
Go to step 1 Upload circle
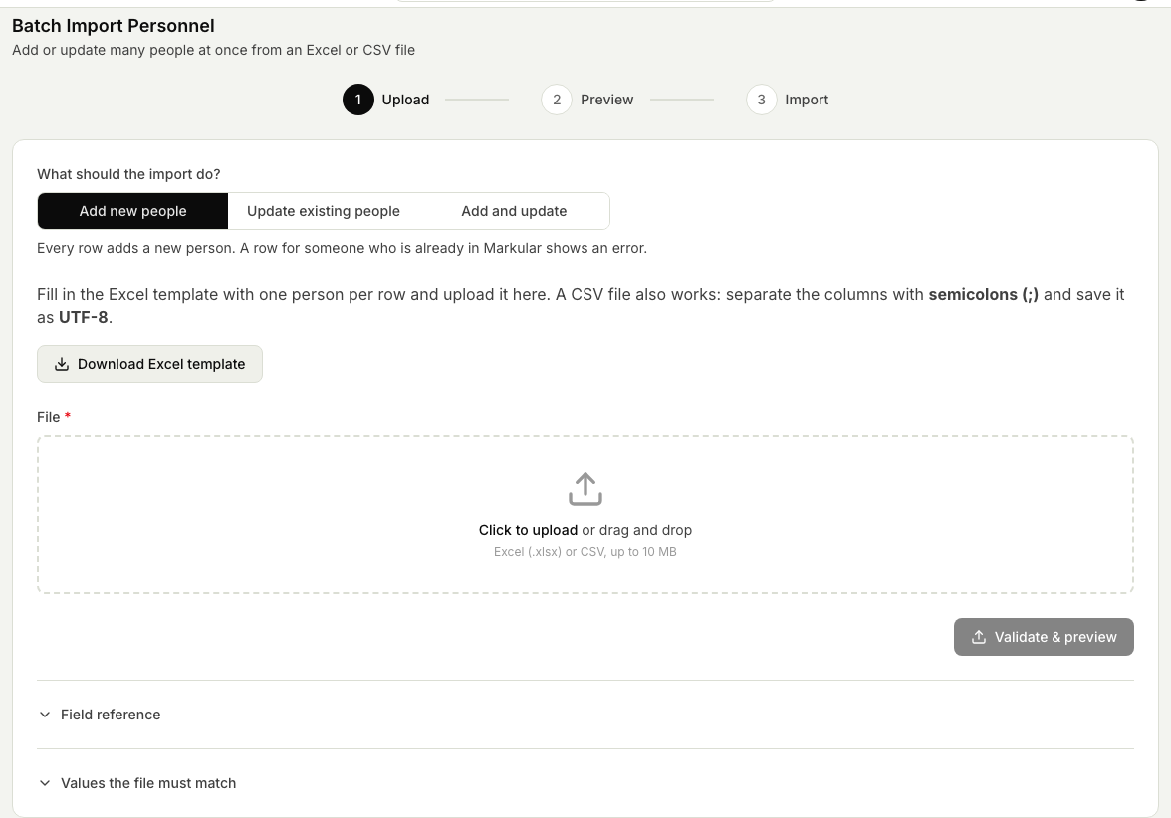click(x=358, y=100)
